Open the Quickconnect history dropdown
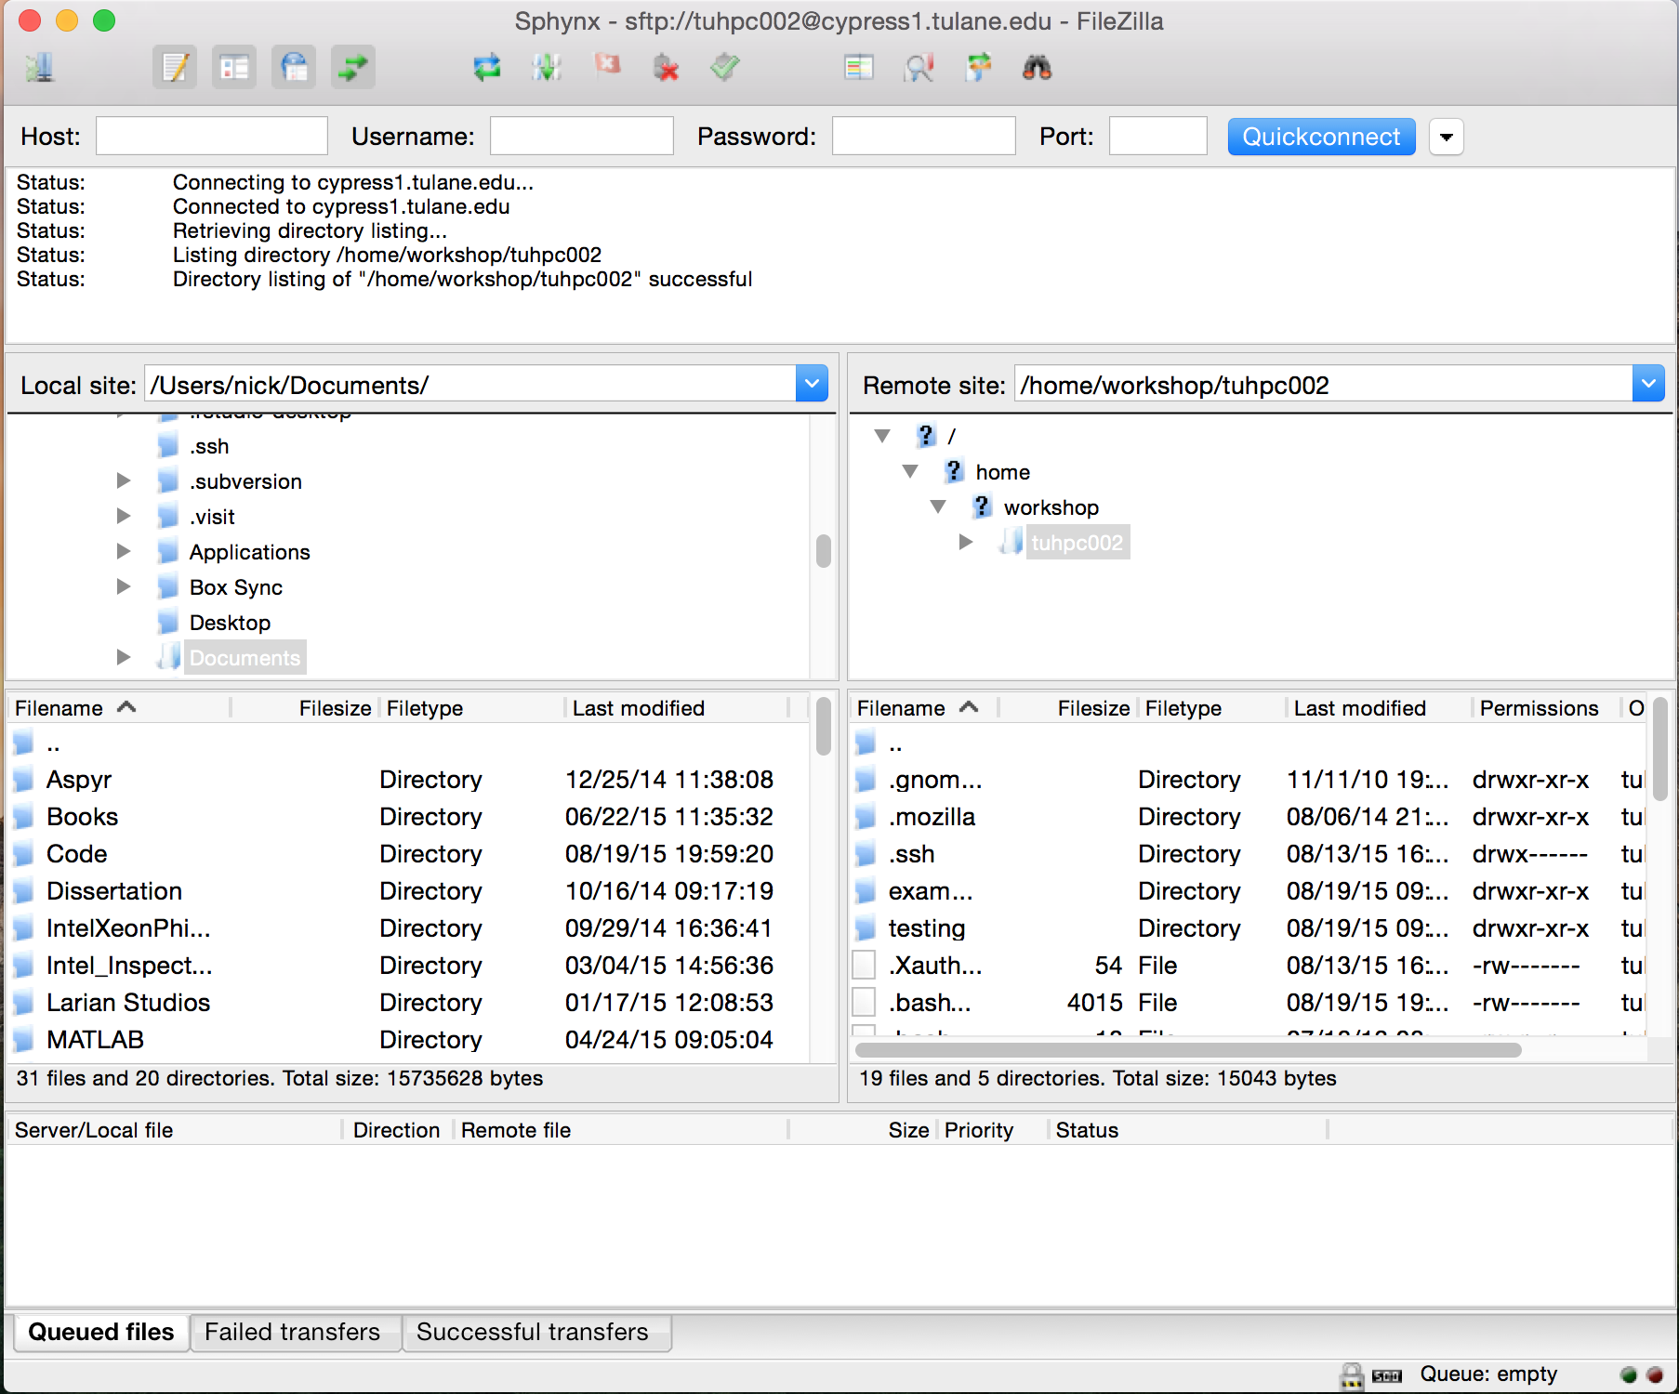Screen dimensions: 1679x1394 pos(1447,137)
